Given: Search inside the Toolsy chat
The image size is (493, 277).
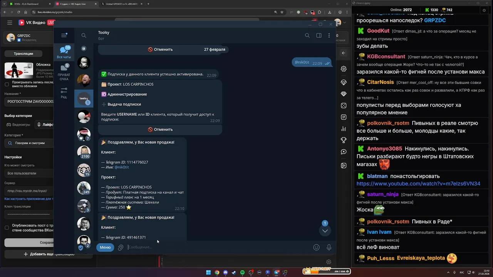Looking at the screenshot, I should click(x=307, y=35).
